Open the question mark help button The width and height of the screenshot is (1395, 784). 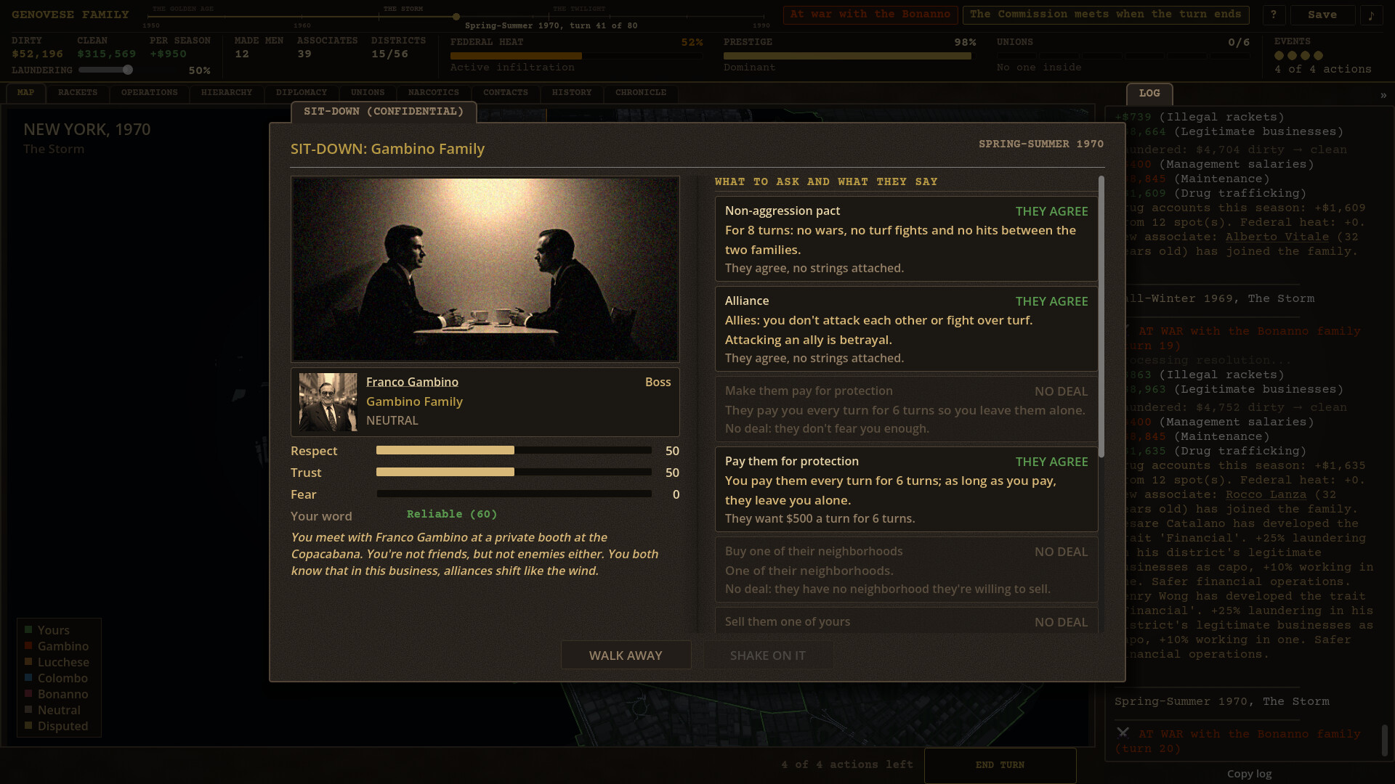click(x=1274, y=15)
